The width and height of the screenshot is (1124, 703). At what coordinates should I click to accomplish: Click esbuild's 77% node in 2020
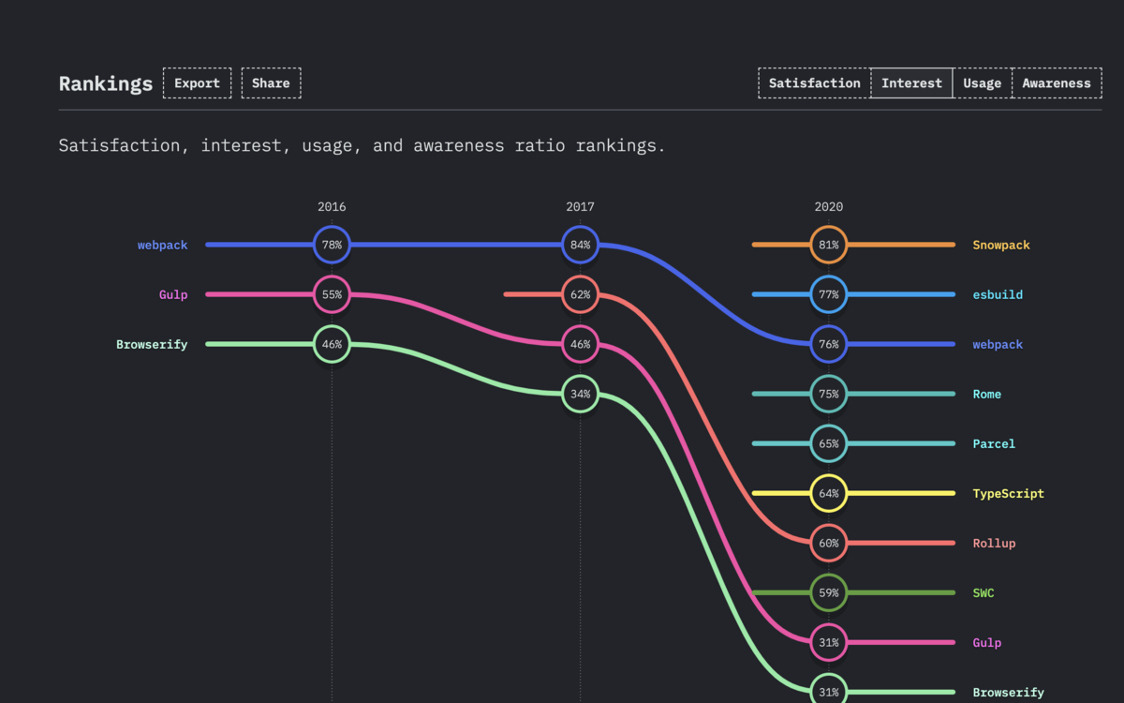(x=828, y=294)
